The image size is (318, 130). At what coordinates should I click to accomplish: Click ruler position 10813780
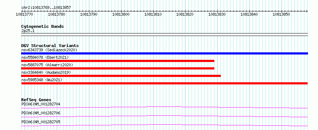pos(56,14)
